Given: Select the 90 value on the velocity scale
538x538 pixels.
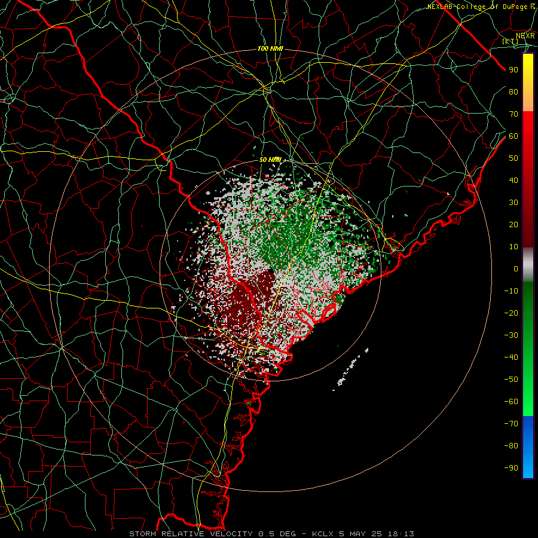Looking at the screenshot, I should [x=513, y=70].
